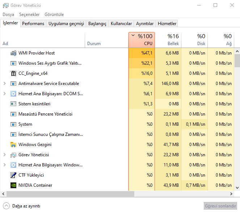
Task: Click the Masaüstü Pencere Yöneticisi icon
Action: click(x=13, y=114)
